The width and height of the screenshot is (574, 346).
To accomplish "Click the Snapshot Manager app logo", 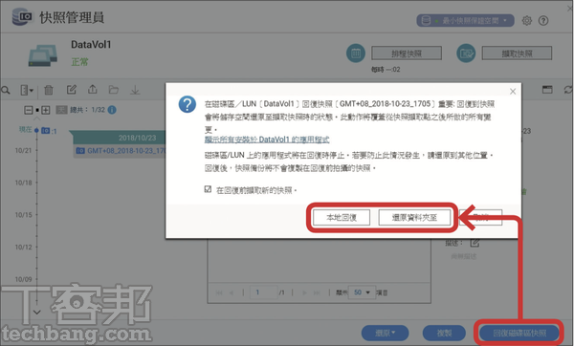I will 22,16.
